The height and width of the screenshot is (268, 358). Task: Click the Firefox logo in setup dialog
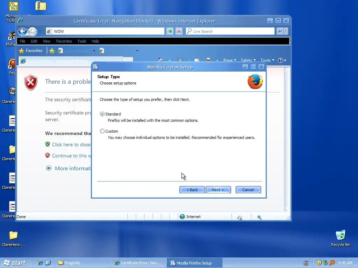255,81
